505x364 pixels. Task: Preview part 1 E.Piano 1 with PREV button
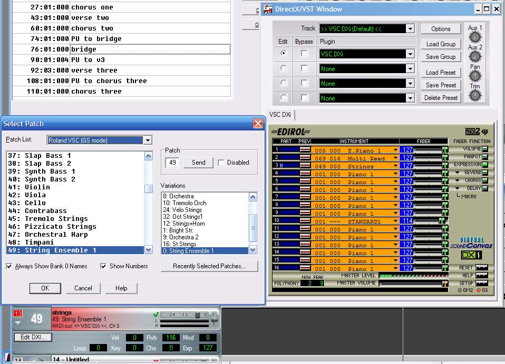pyautogui.click(x=305, y=149)
